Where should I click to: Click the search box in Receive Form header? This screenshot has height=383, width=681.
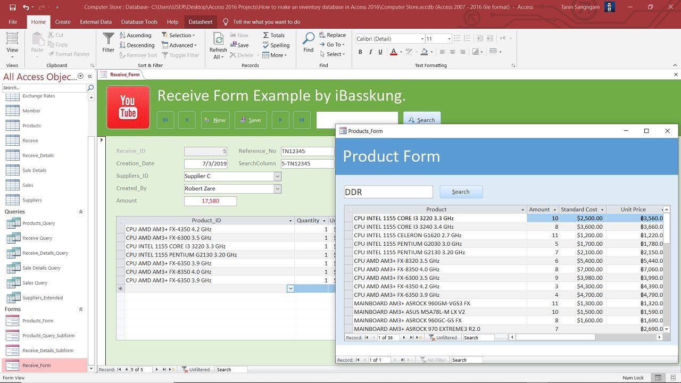point(357,120)
